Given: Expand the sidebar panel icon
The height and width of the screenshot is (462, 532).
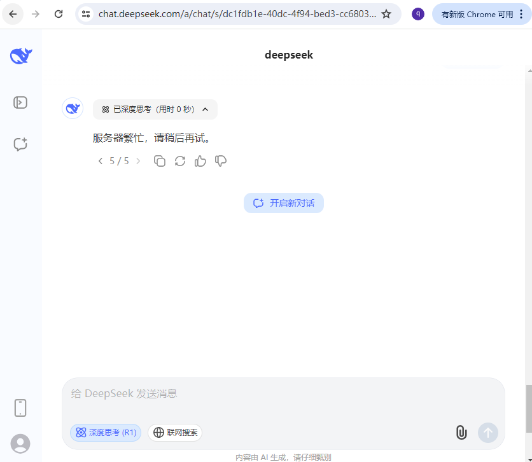Looking at the screenshot, I should pyautogui.click(x=20, y=102).
